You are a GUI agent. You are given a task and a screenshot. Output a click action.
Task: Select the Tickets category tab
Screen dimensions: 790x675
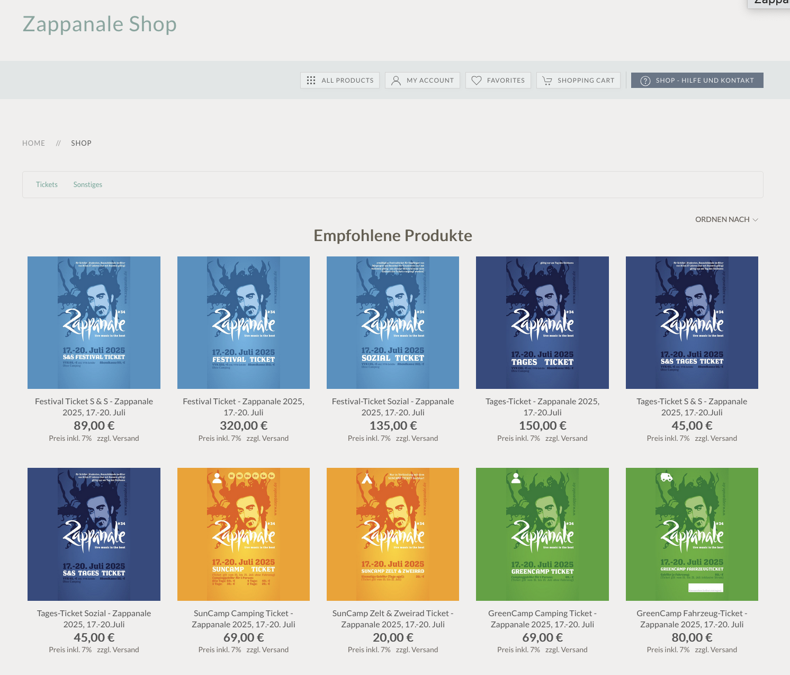47,184
